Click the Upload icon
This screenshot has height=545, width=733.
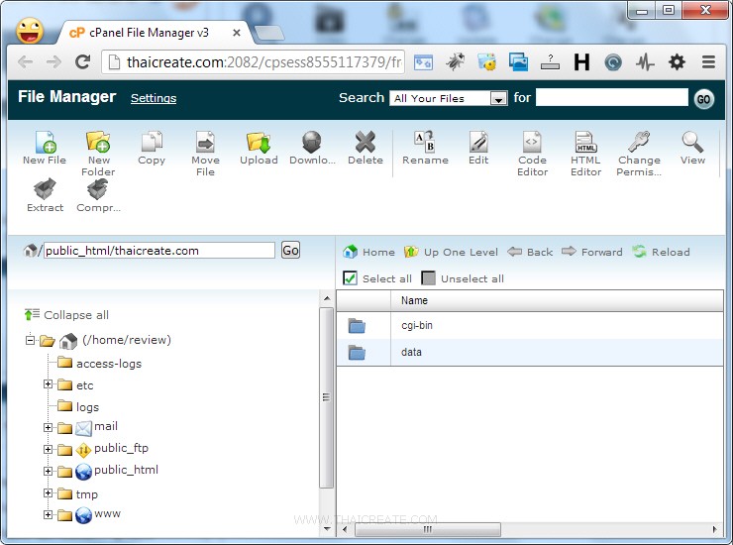pos(259,142)
